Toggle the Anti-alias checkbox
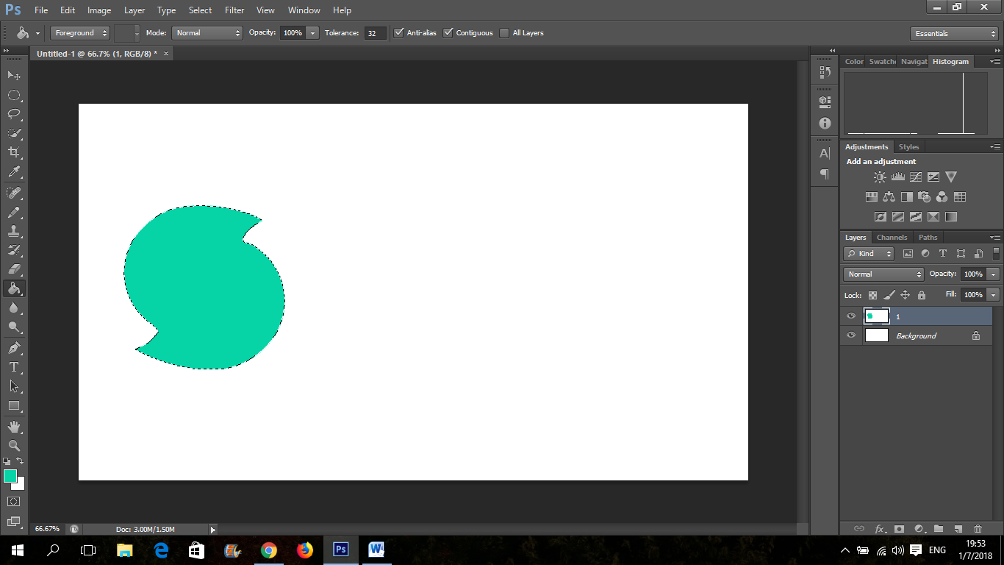Screen dimensions: 1004x565 (x=398, y=32)
